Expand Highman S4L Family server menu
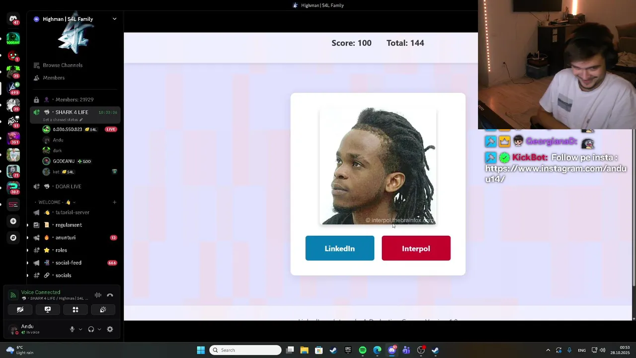Viewport: 636px width, 358px height. pos(114,19)
